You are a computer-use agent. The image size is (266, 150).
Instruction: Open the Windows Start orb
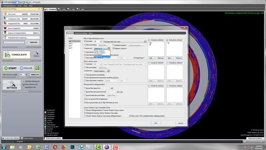click(4, 147)
